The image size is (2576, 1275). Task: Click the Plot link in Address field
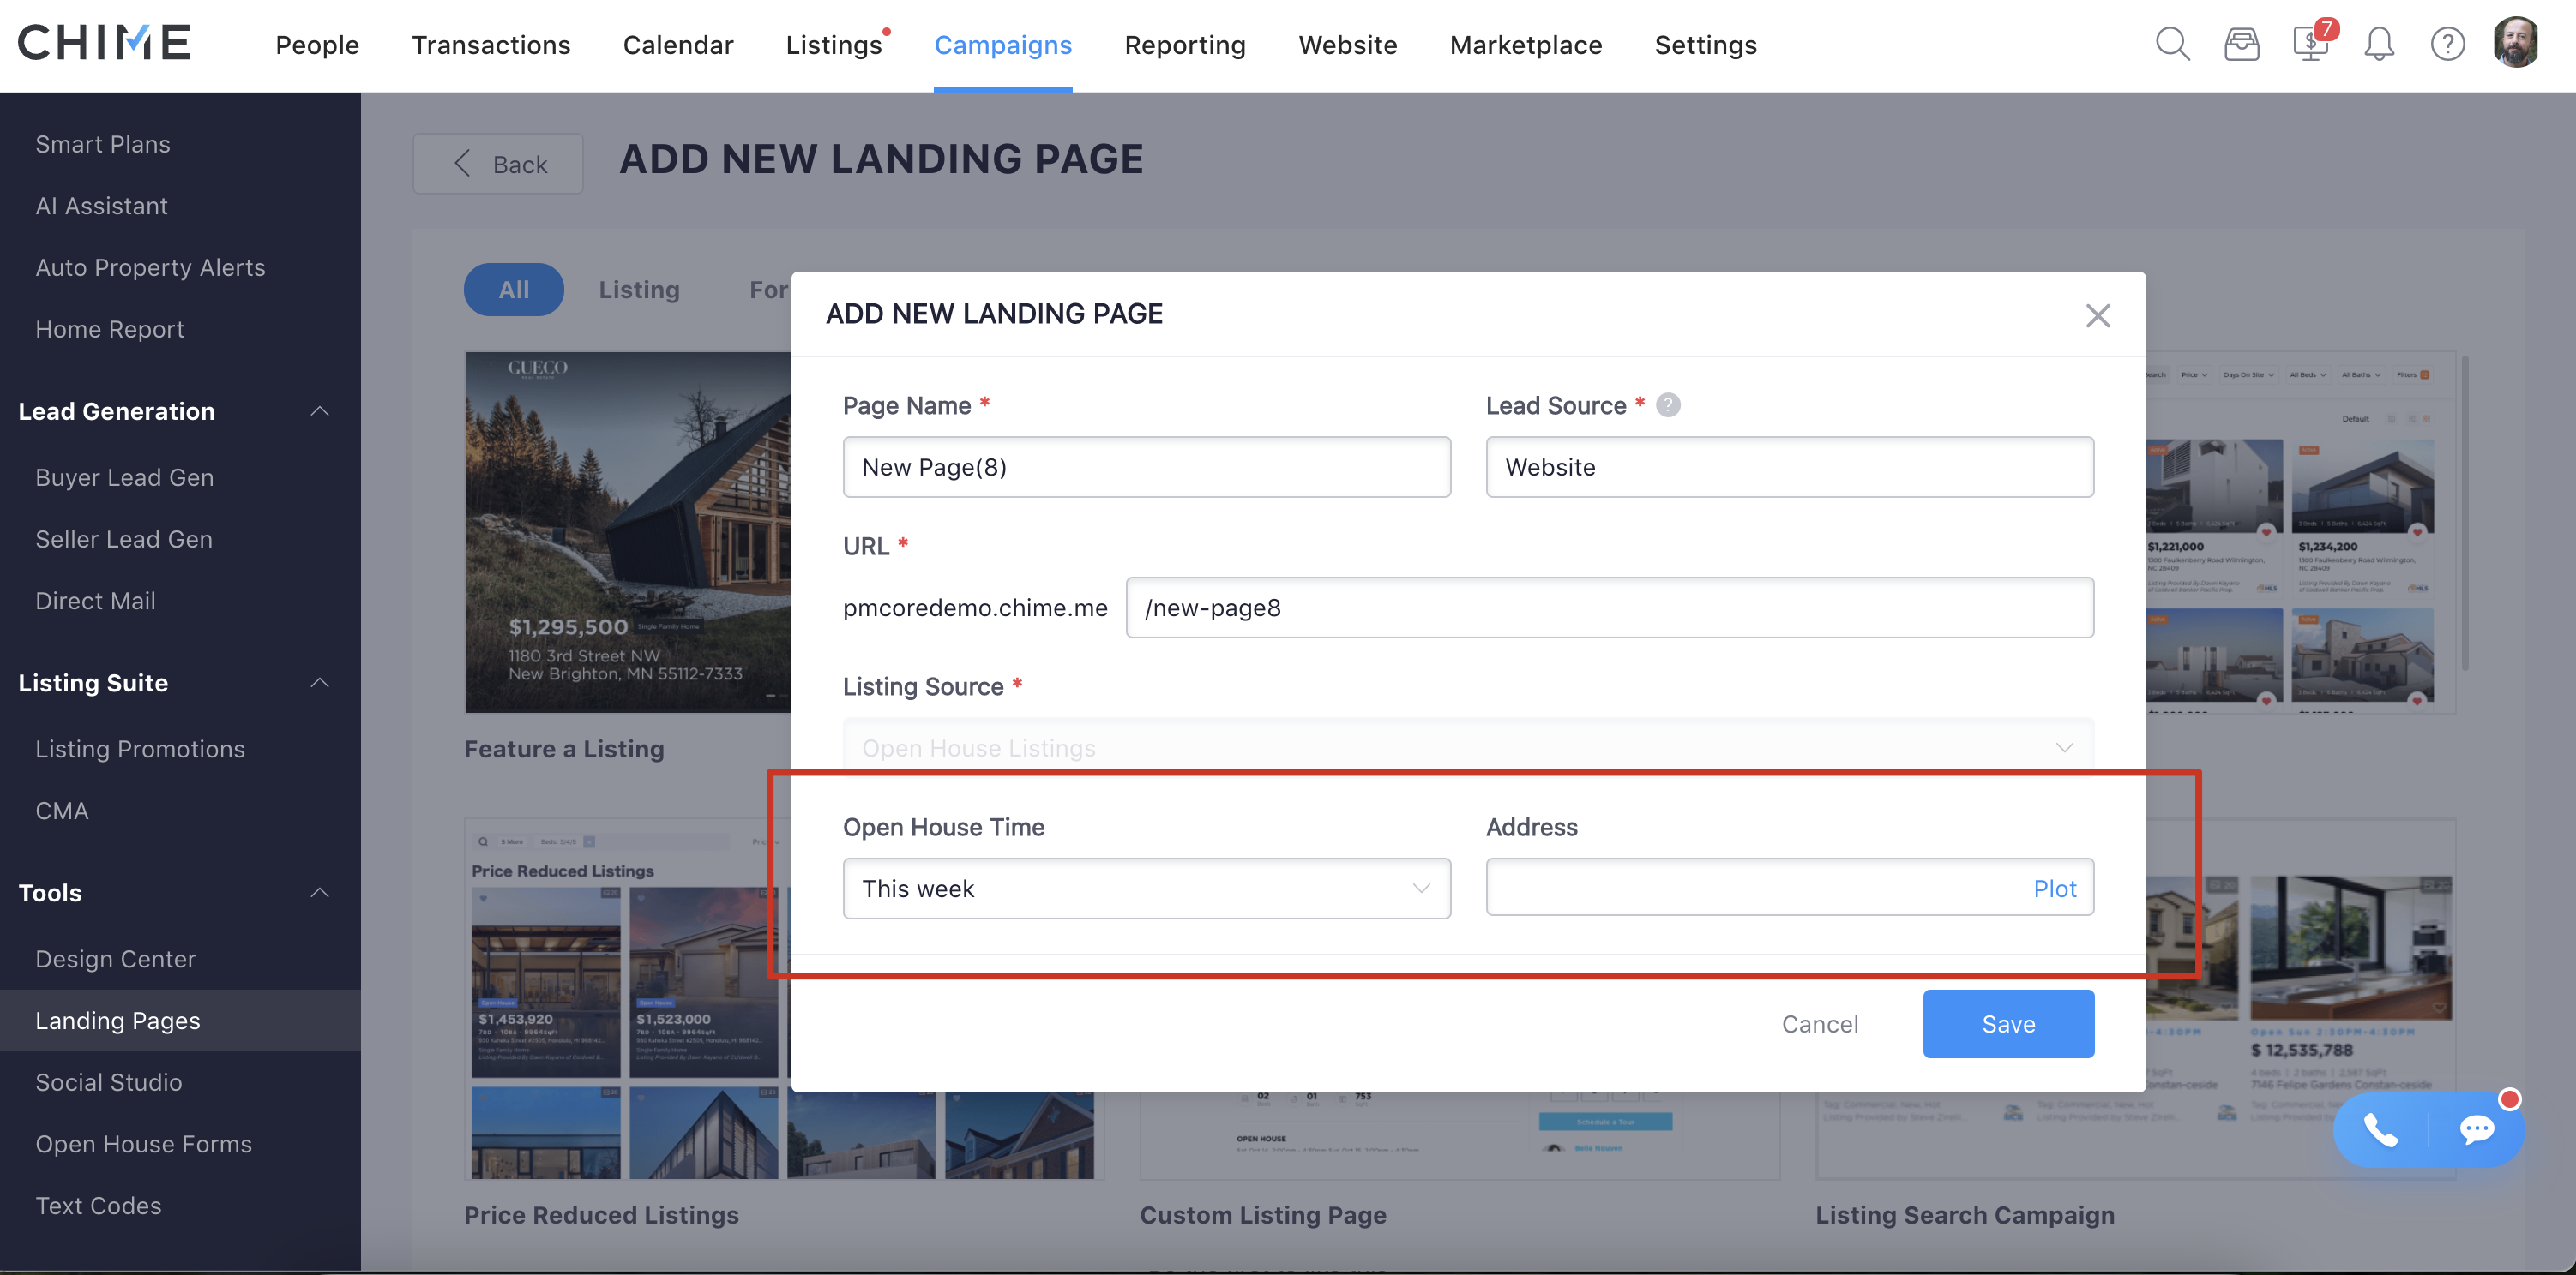coord(2055,889)
